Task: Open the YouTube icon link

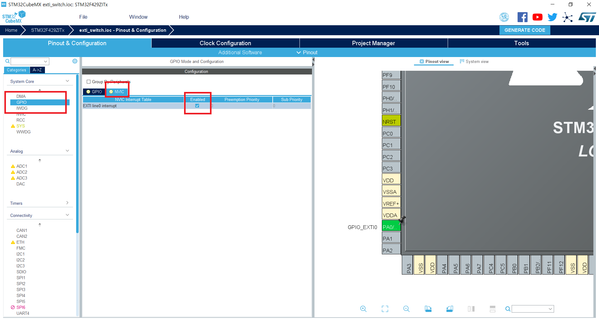Action: pyautogui.click(x=537, y=17)
